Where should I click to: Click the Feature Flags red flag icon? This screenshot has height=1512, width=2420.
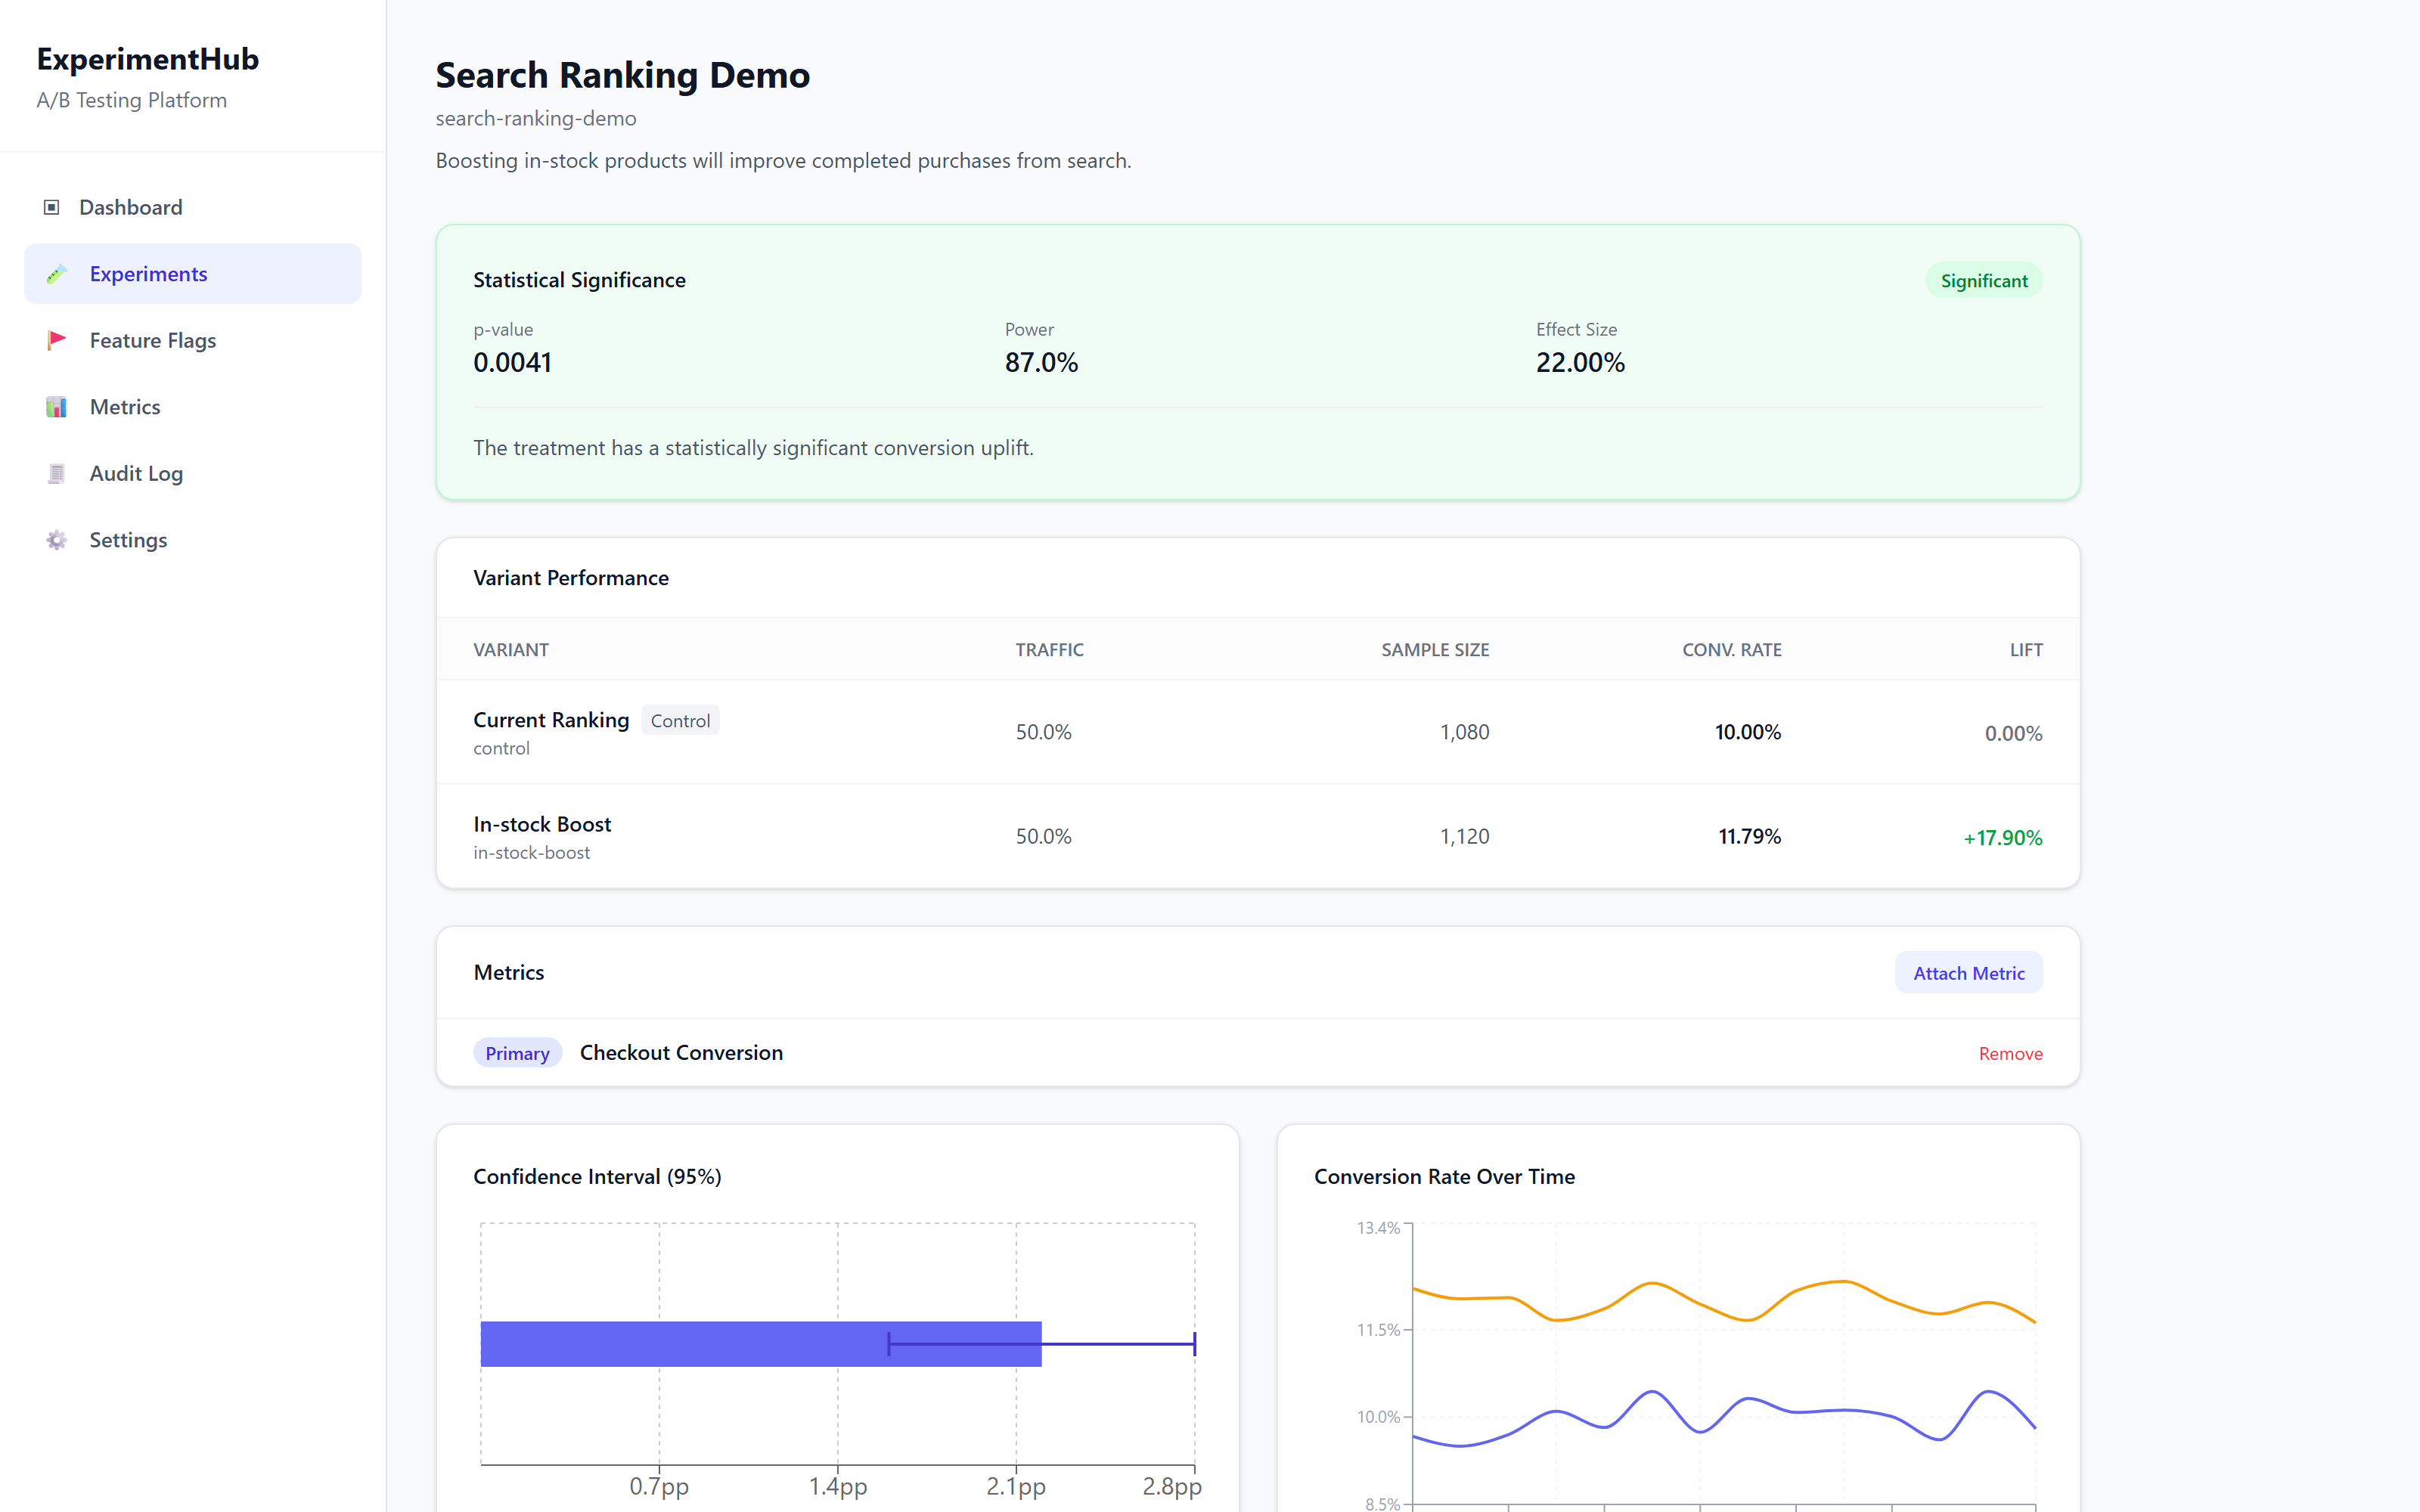point(56,340)
